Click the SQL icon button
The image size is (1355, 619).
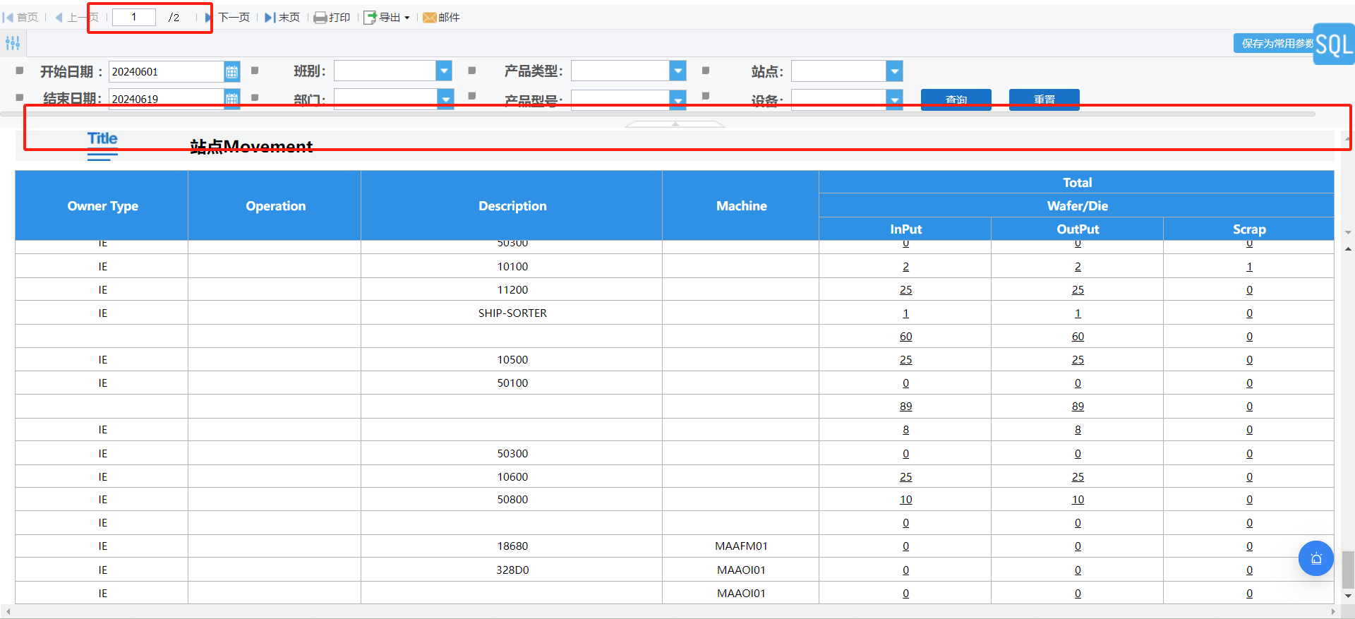click(x=1334, y=44)
